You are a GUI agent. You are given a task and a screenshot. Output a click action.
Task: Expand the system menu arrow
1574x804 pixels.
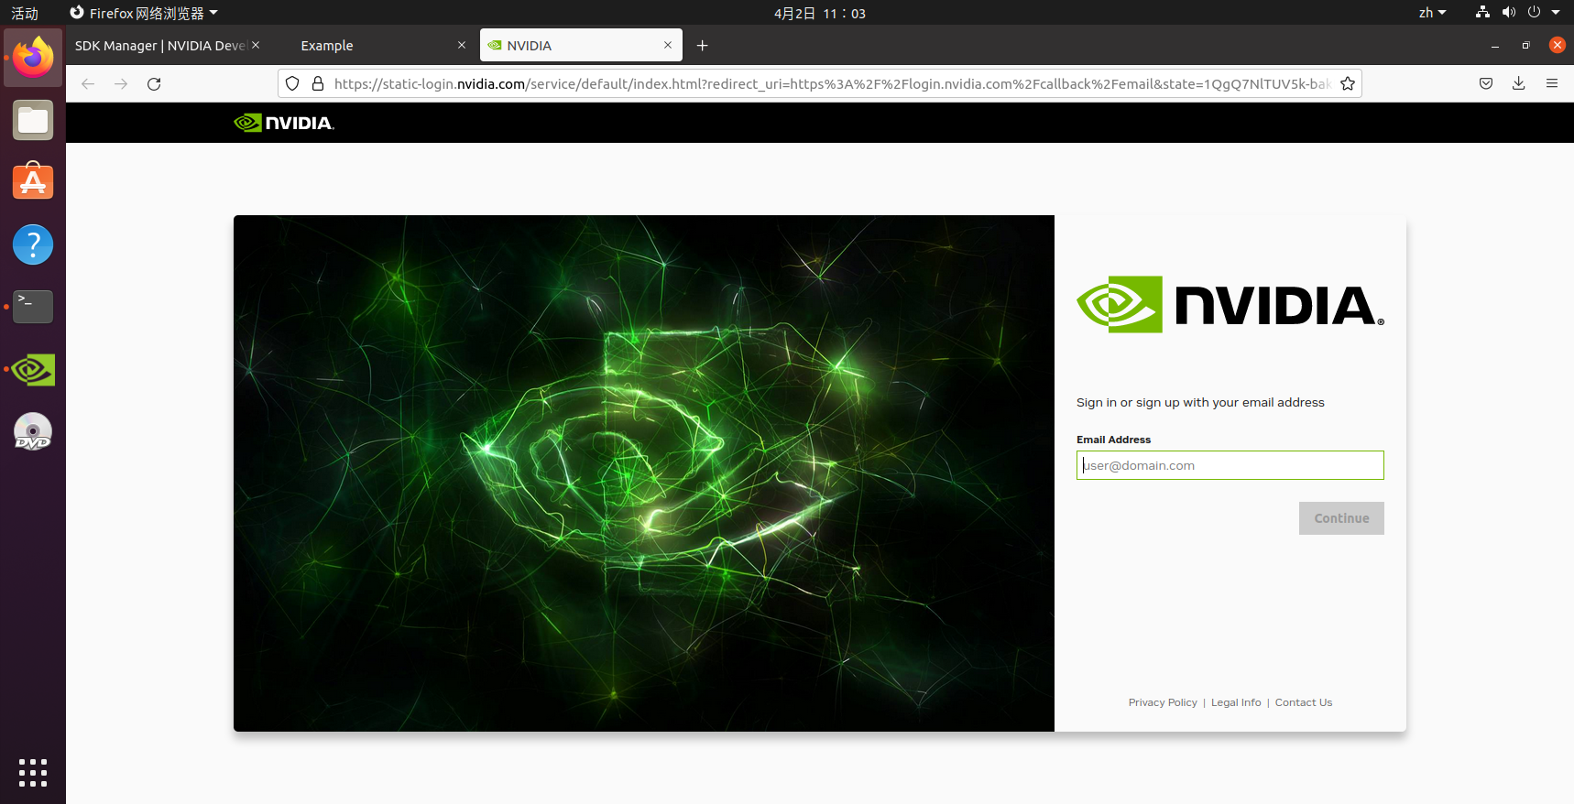[x=1556, y=13]
